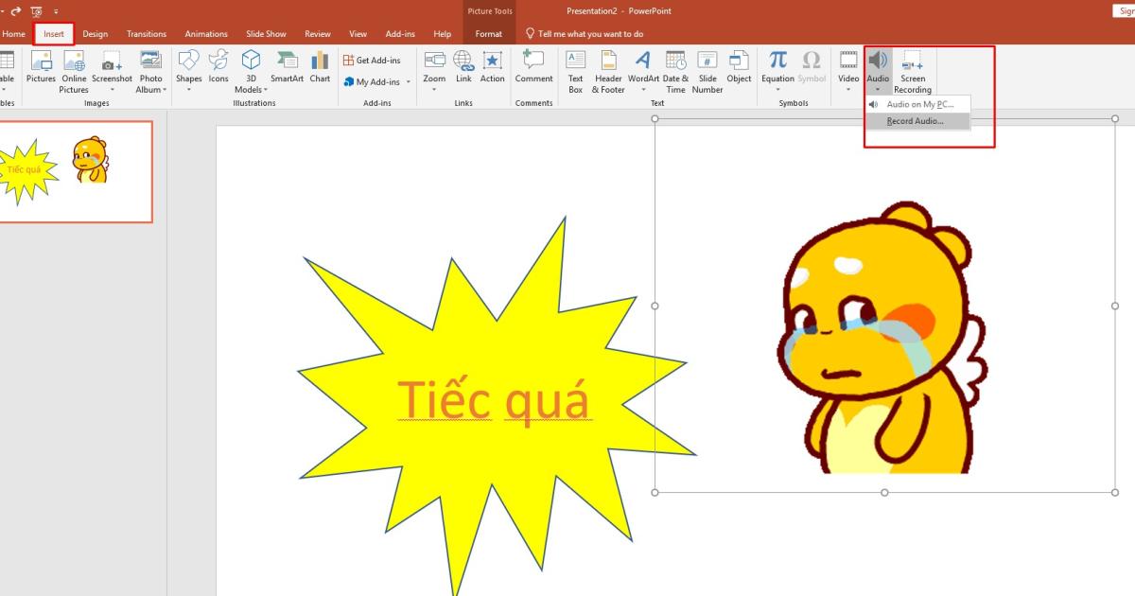Expand the 3D Models dropdown arrow
1135x596 pixels.
click(x=266, y=90)
